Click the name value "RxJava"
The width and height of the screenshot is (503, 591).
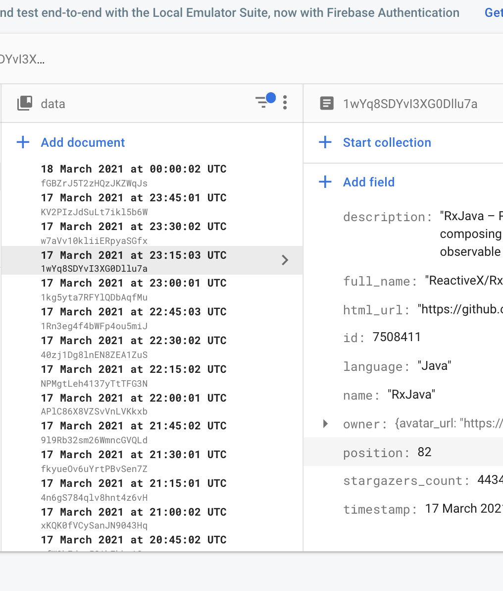tap(411, 394)
